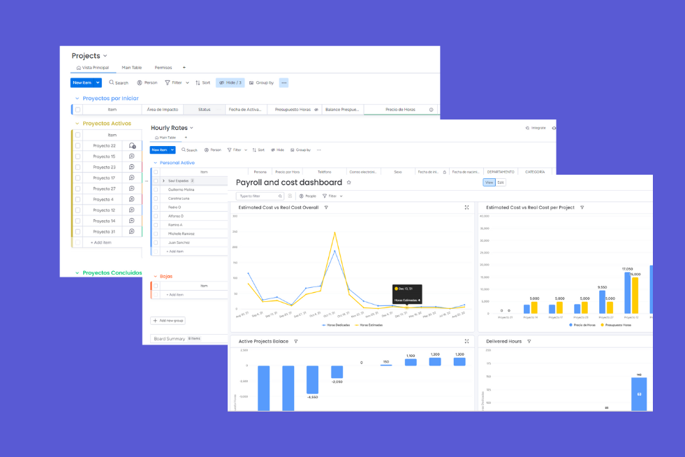
Task: Select the Proyecto 22 row checkbox
Action: tap(78, 145)
